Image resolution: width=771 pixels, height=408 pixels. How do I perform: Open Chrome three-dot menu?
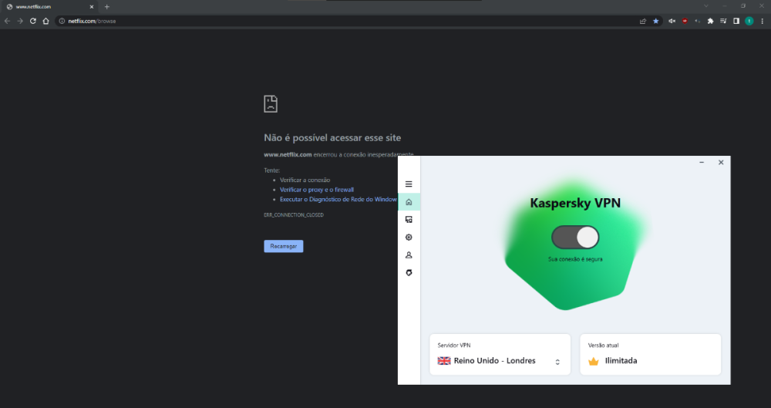coord(763,21)
